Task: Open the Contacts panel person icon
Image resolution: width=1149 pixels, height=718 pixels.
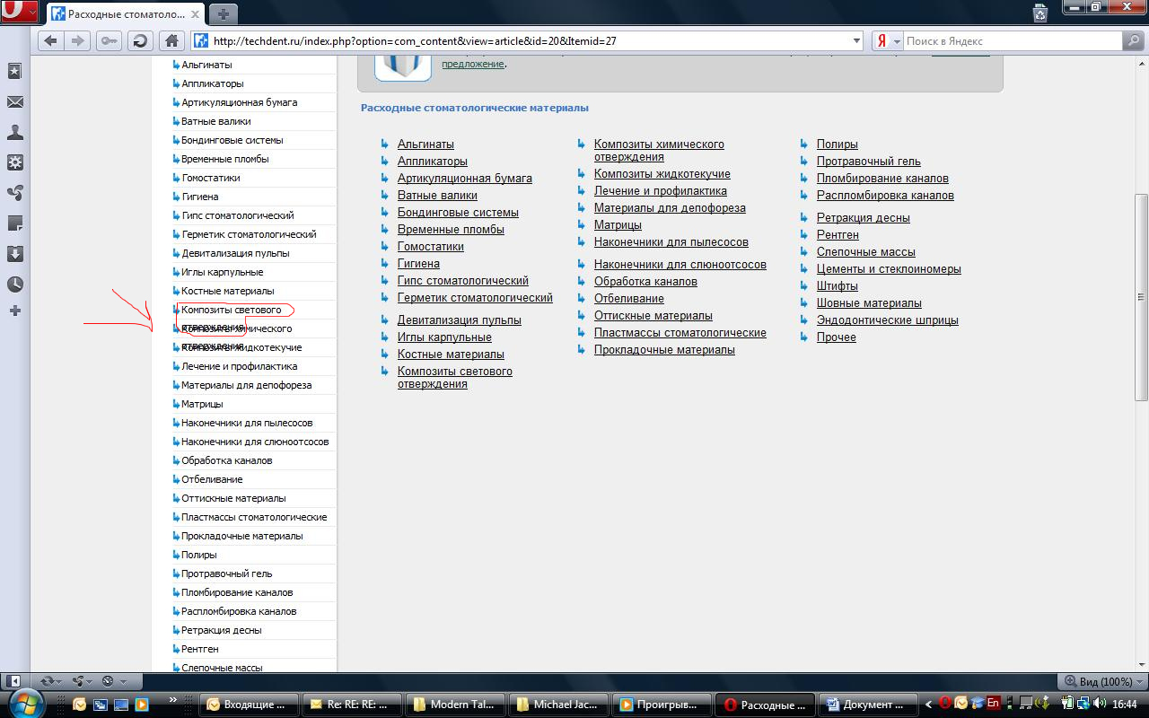Action: [15, 133]
